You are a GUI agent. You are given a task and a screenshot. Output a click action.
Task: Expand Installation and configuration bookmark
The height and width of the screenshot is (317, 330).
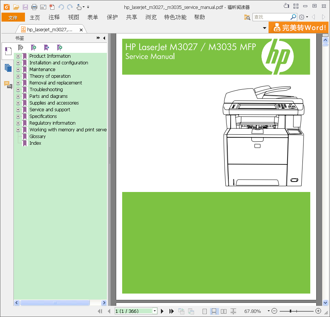coord(18,63)
